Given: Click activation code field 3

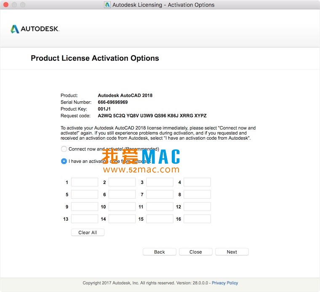Looking at the screenshot, I should click(160, 182).
